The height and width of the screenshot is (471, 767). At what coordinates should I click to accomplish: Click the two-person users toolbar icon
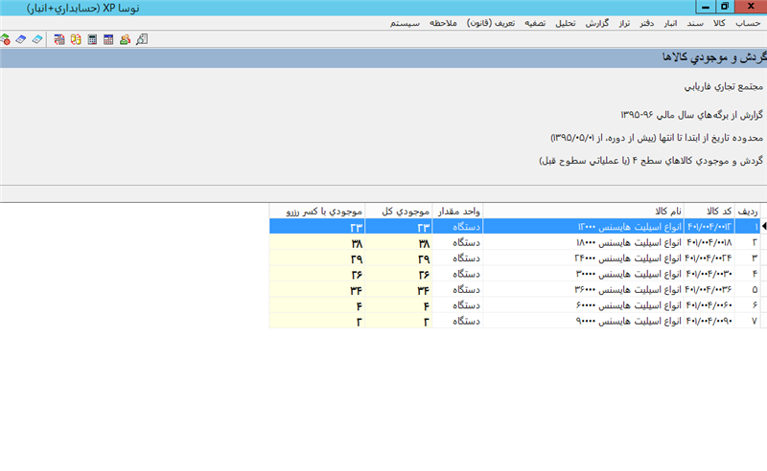pyautogui.click(x=125, y=40)
